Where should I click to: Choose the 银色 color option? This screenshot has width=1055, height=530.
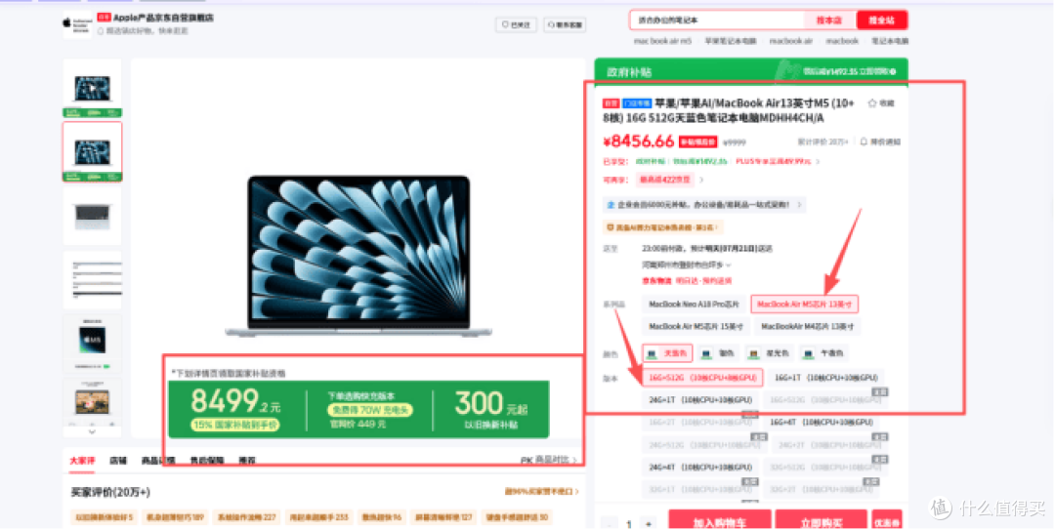click(x=719, y=353)
